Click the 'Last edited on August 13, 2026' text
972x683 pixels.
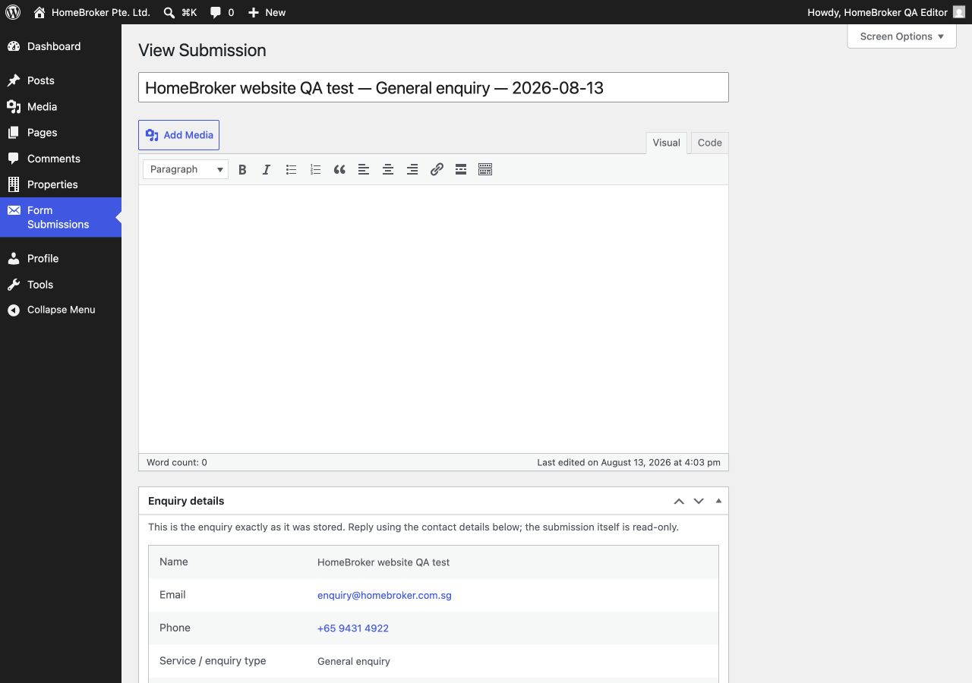point(629,462)
